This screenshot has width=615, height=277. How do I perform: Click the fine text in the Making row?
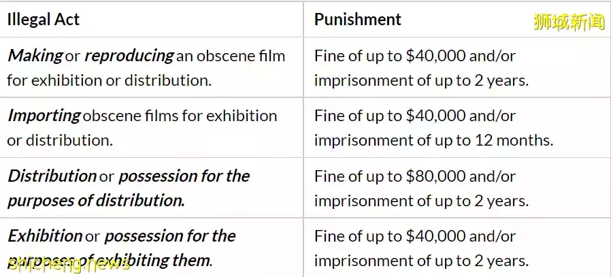click(414, 56)
